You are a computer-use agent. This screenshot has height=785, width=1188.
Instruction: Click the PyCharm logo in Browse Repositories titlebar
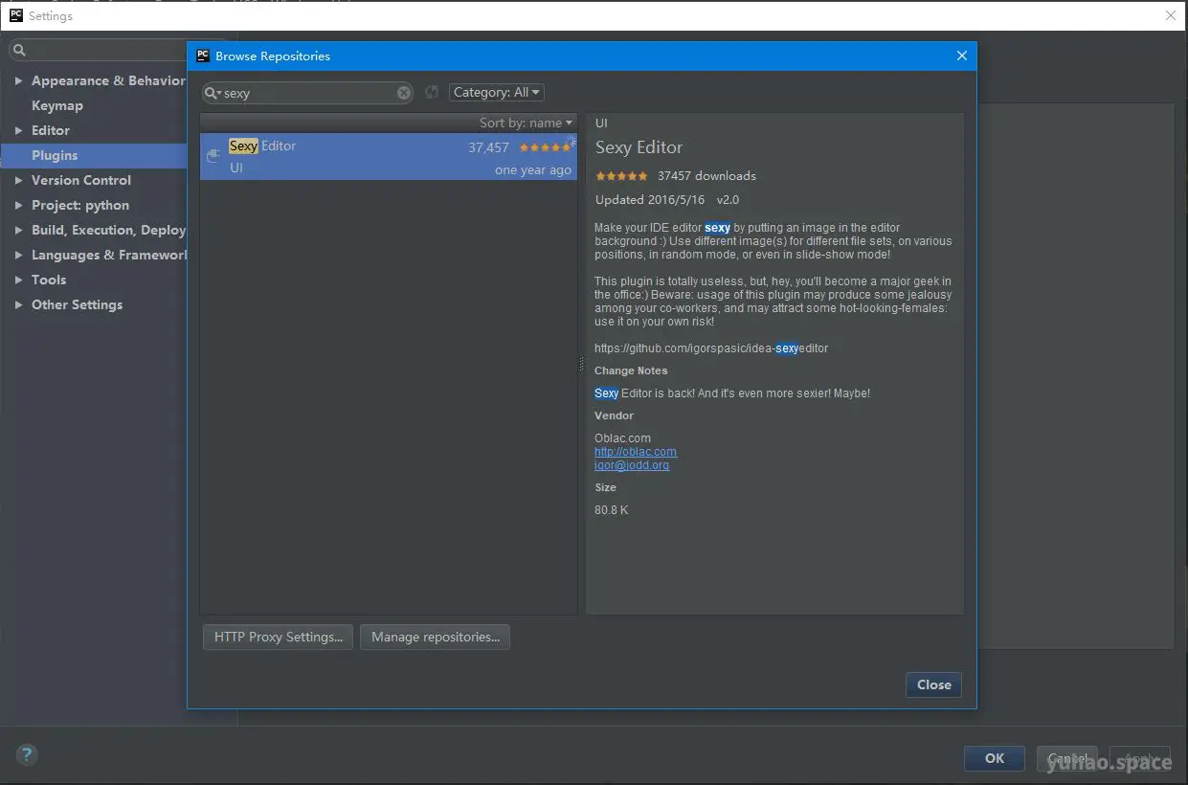tap(202, 56)
